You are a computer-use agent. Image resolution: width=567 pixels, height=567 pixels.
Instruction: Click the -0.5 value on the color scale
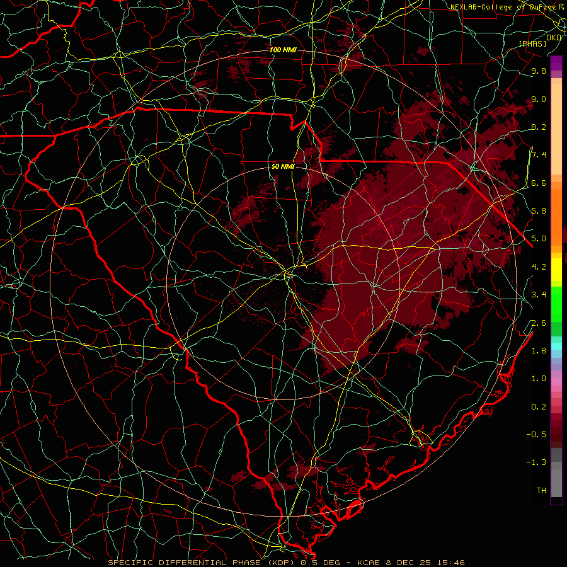pyautogui.click(x=536, y=434)
